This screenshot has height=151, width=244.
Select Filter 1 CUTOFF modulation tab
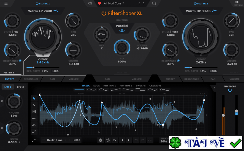tap(9, 79)
